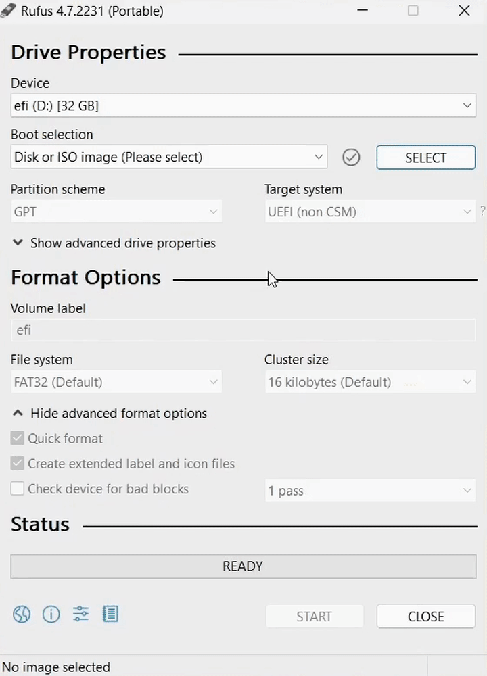Click the Rufus USB drive title icon

click(x=7, y=11)
